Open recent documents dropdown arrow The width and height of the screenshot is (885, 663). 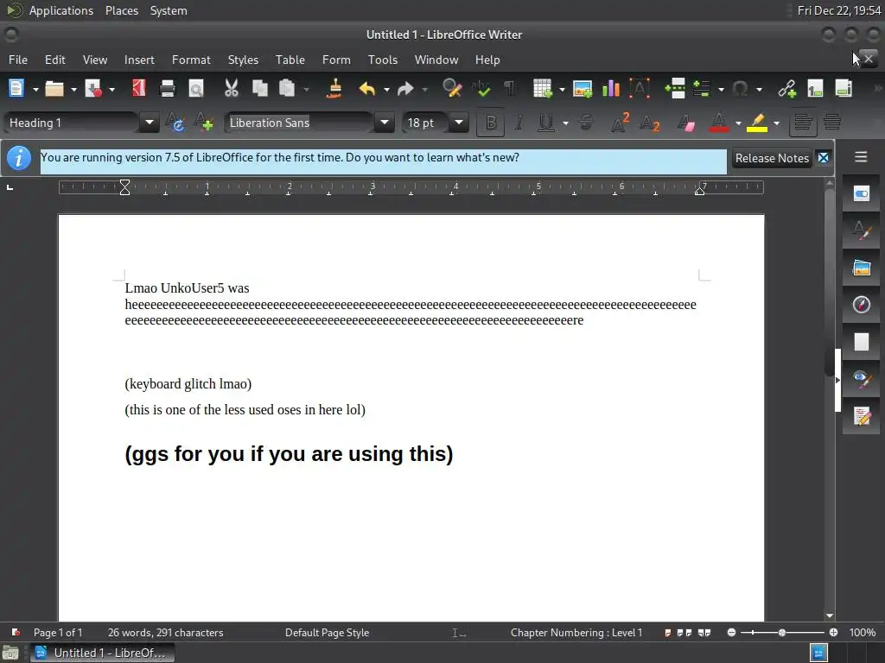pos(73,89)
